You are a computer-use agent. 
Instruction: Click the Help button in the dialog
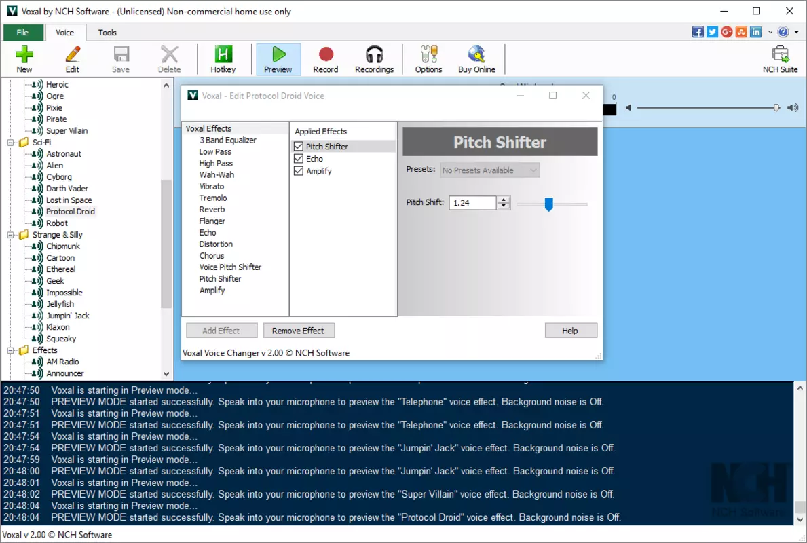coord(570,331)
